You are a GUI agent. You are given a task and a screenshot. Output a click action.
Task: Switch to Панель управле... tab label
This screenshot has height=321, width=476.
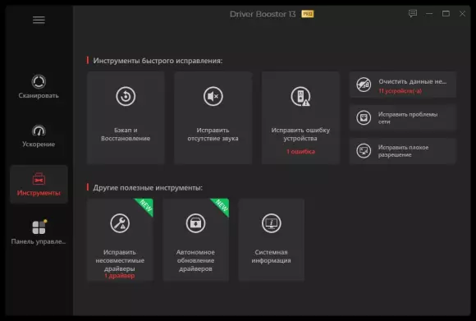pos(39,241)
